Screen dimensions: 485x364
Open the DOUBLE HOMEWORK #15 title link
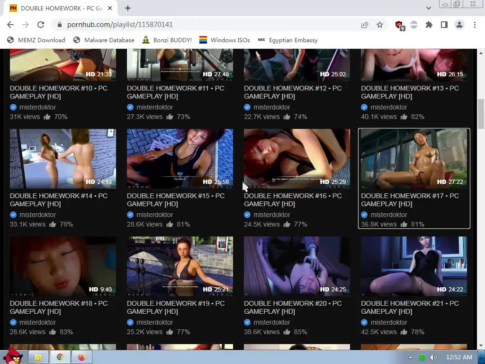tap(176, 200)
